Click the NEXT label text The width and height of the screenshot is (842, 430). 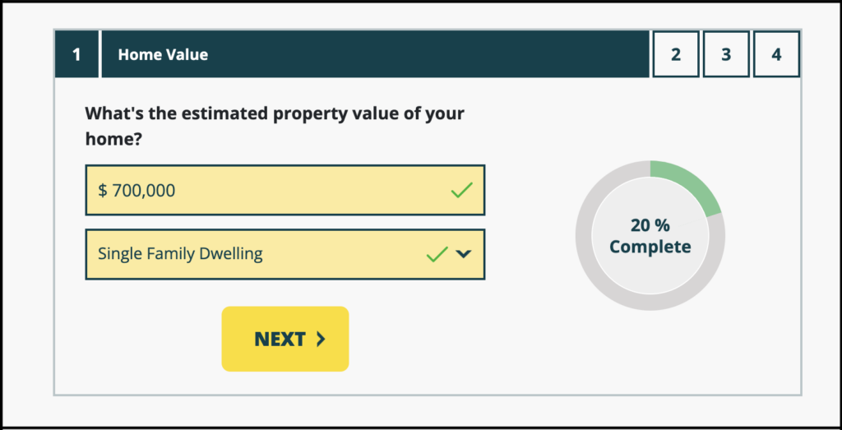(x=280, y=340)
